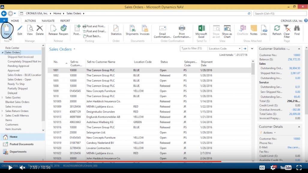Screen dimensions: 308x173
Task: Click the help question mark icon
Action: tap(306, 21)
